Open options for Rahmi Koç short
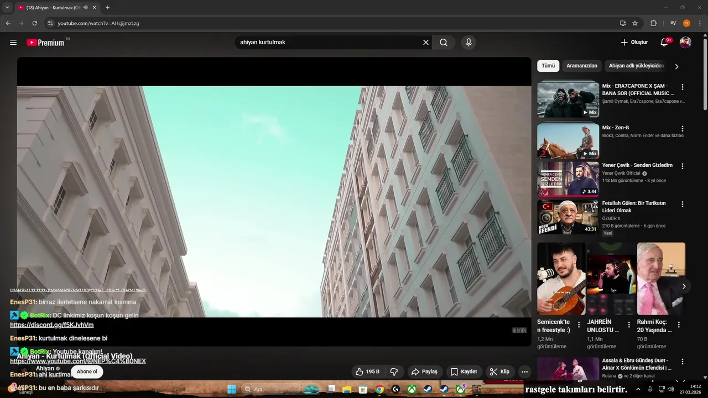 679,325
